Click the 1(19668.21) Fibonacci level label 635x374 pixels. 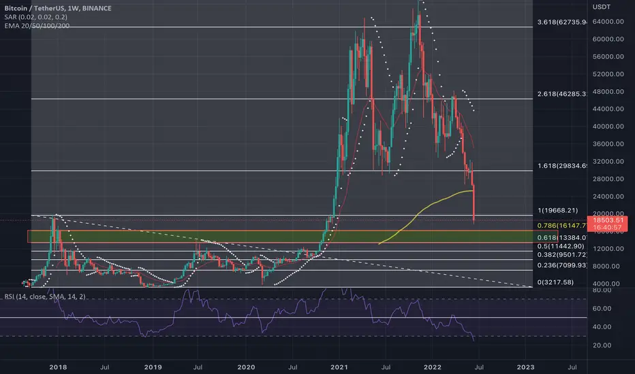[557, 210]
